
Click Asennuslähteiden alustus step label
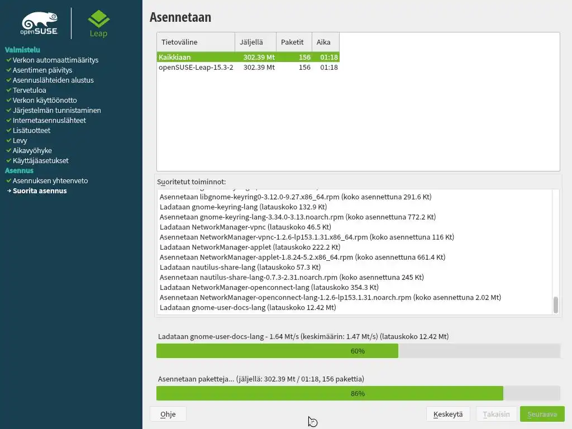pos(53,80)
